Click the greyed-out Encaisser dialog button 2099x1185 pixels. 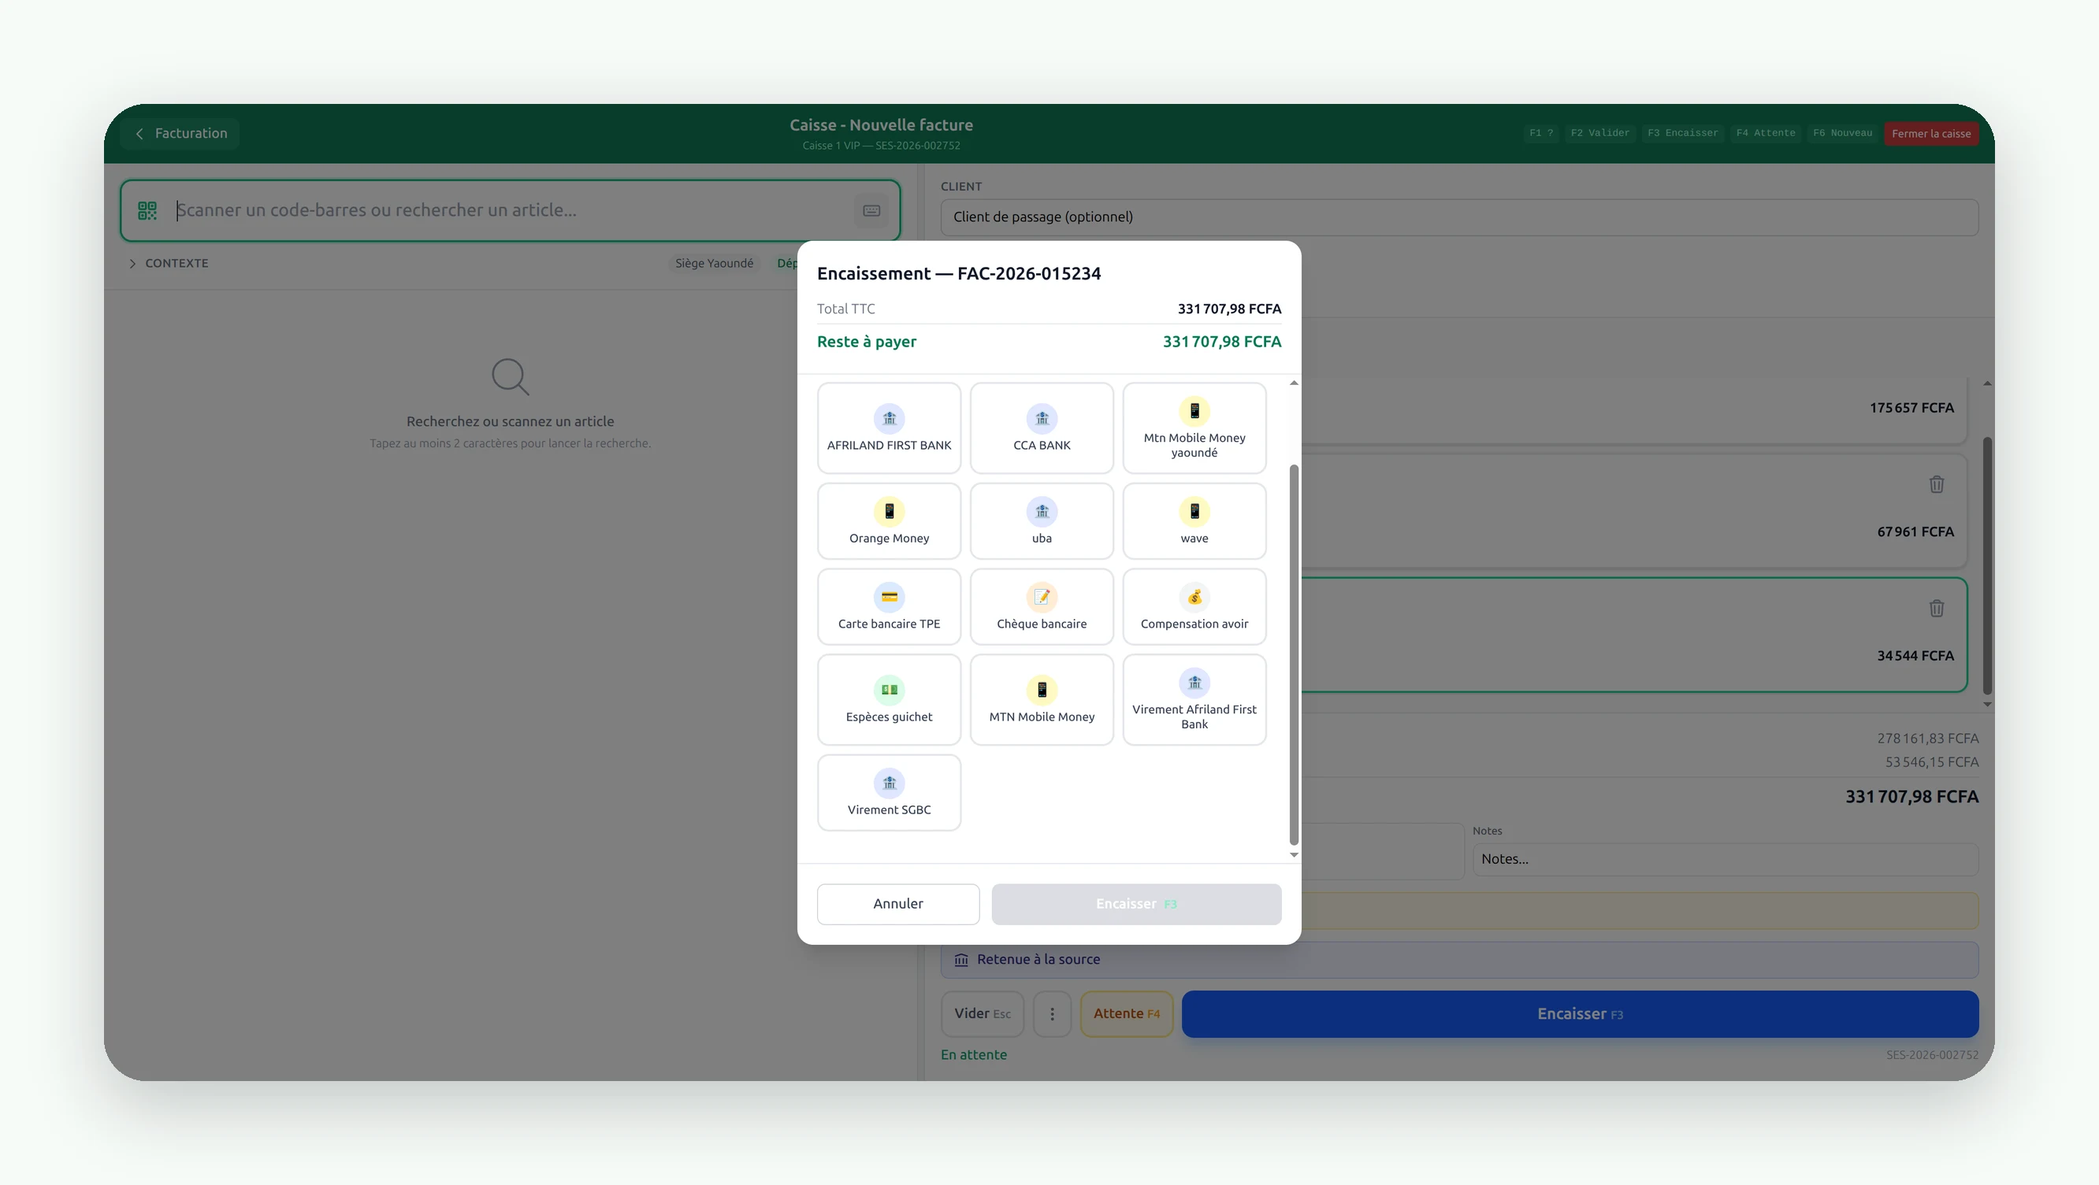[1136, 904]
